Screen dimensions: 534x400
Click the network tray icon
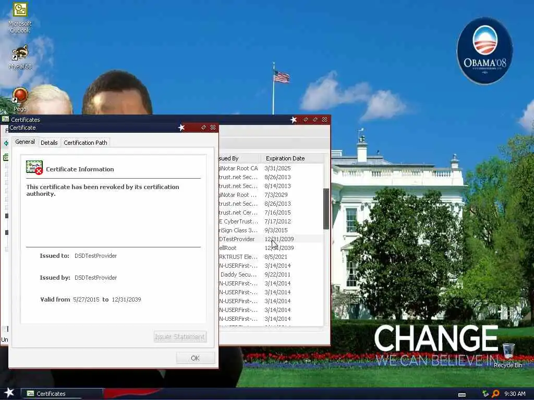[486, 394]
